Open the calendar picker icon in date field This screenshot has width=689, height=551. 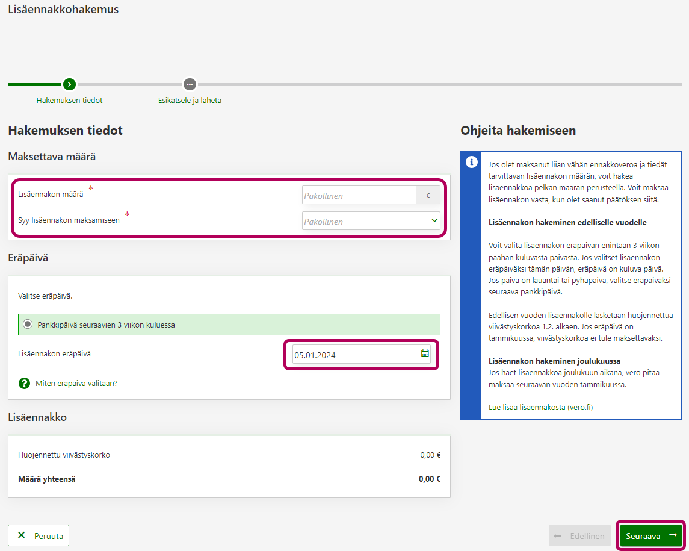[425, 354]
